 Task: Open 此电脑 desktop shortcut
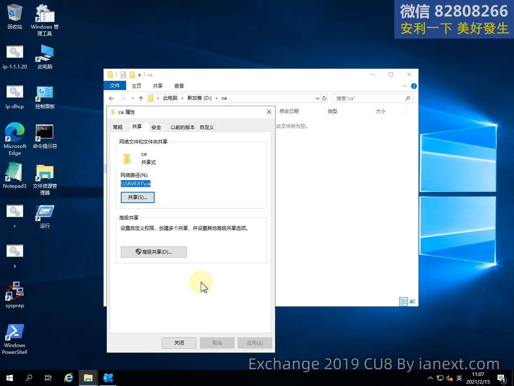click(x=45, y=57)
